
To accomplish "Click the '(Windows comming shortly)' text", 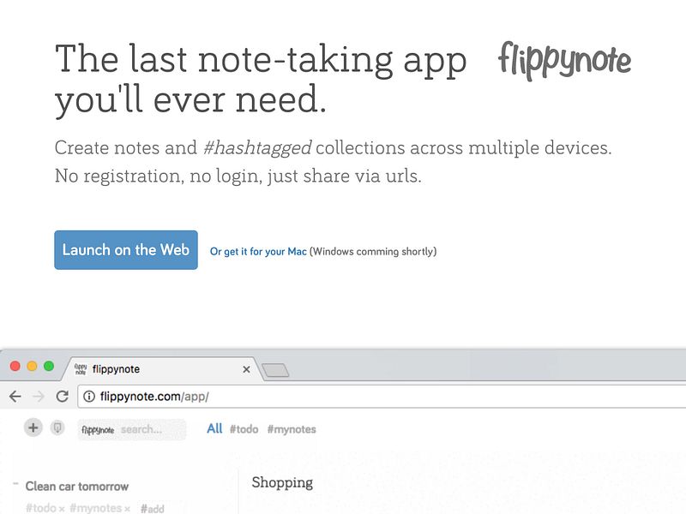I will [373, 252].
